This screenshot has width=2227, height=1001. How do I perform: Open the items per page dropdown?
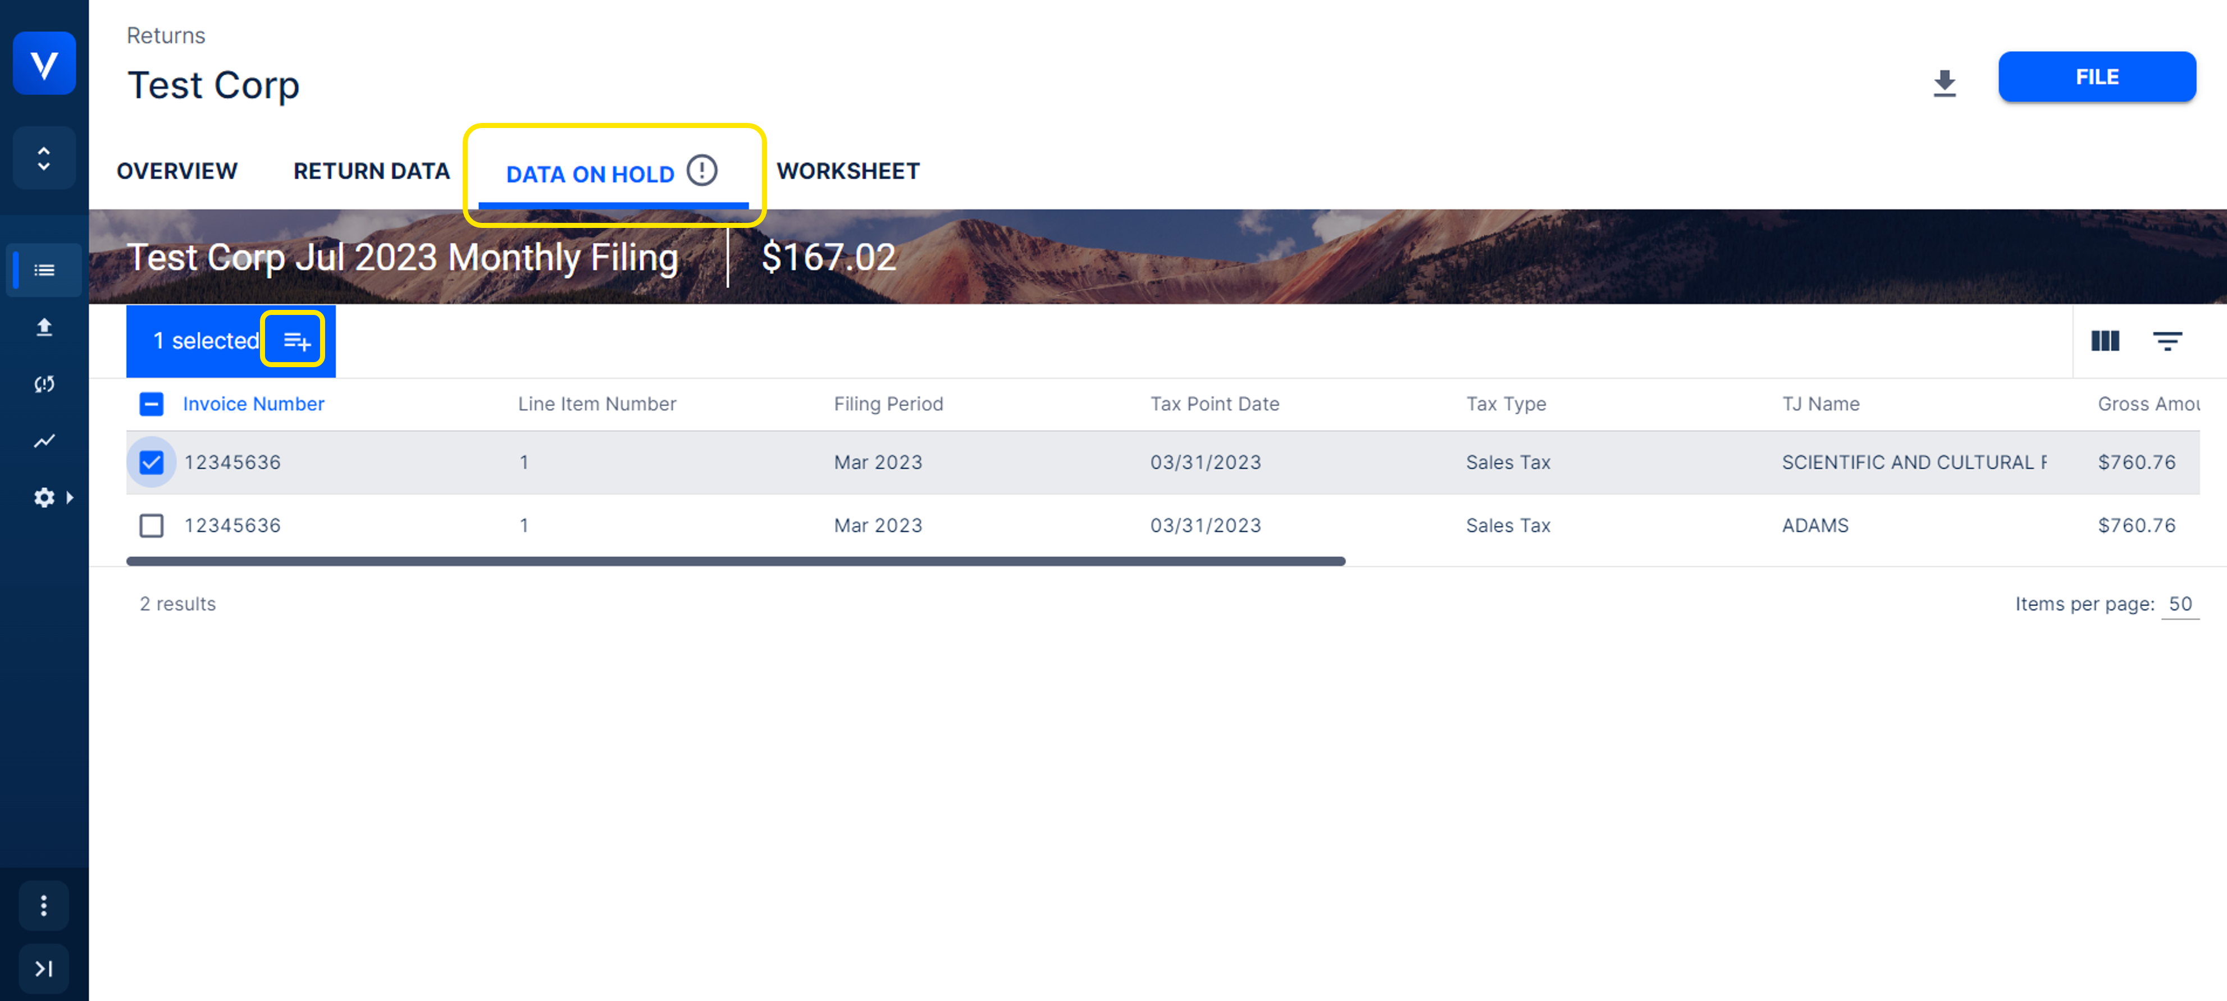(2179, 604)
